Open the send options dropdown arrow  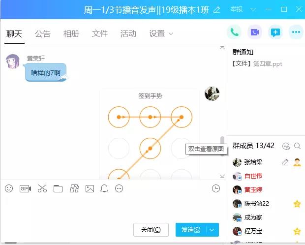tap(212, 230)
